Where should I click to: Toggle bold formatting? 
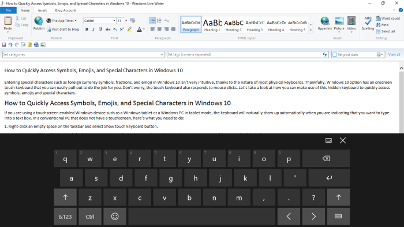(x=87, y=29)
